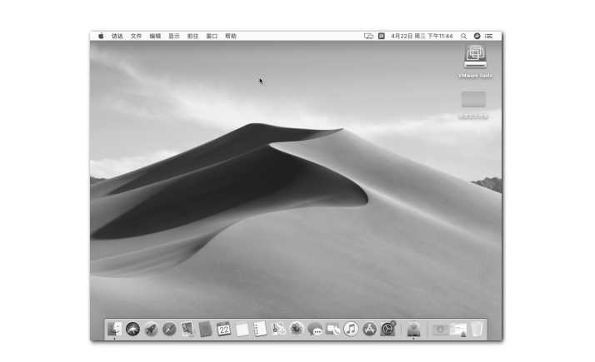
Task: Open the 访达 (Finder) menu
Action: click(x=117, y=36)
